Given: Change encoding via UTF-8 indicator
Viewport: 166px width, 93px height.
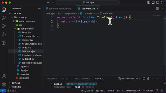Looking at the screenshot, I should 111,91.
